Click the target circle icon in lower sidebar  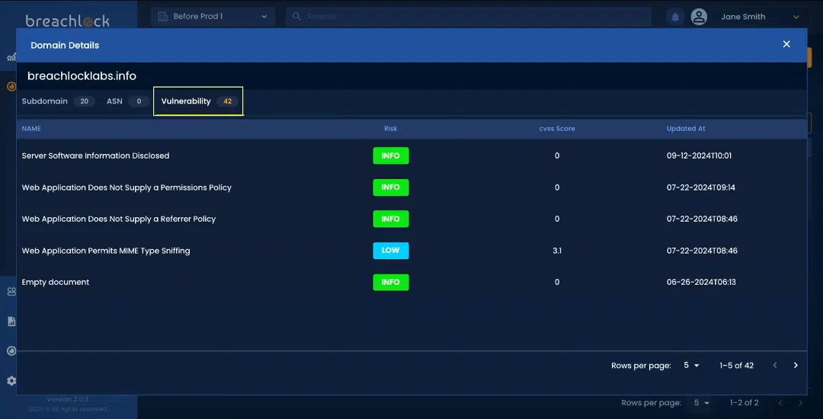(11, 351)
